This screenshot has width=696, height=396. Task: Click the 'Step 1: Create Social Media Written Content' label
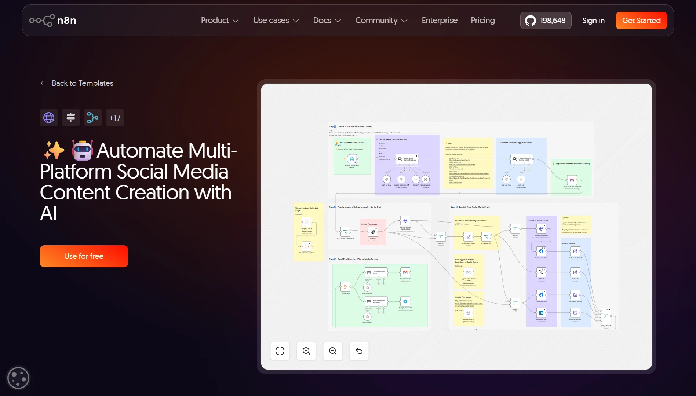point(351,126)
